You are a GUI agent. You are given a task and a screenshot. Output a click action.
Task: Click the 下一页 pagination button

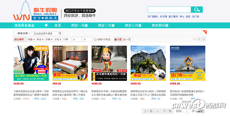(x=167, y=111)
